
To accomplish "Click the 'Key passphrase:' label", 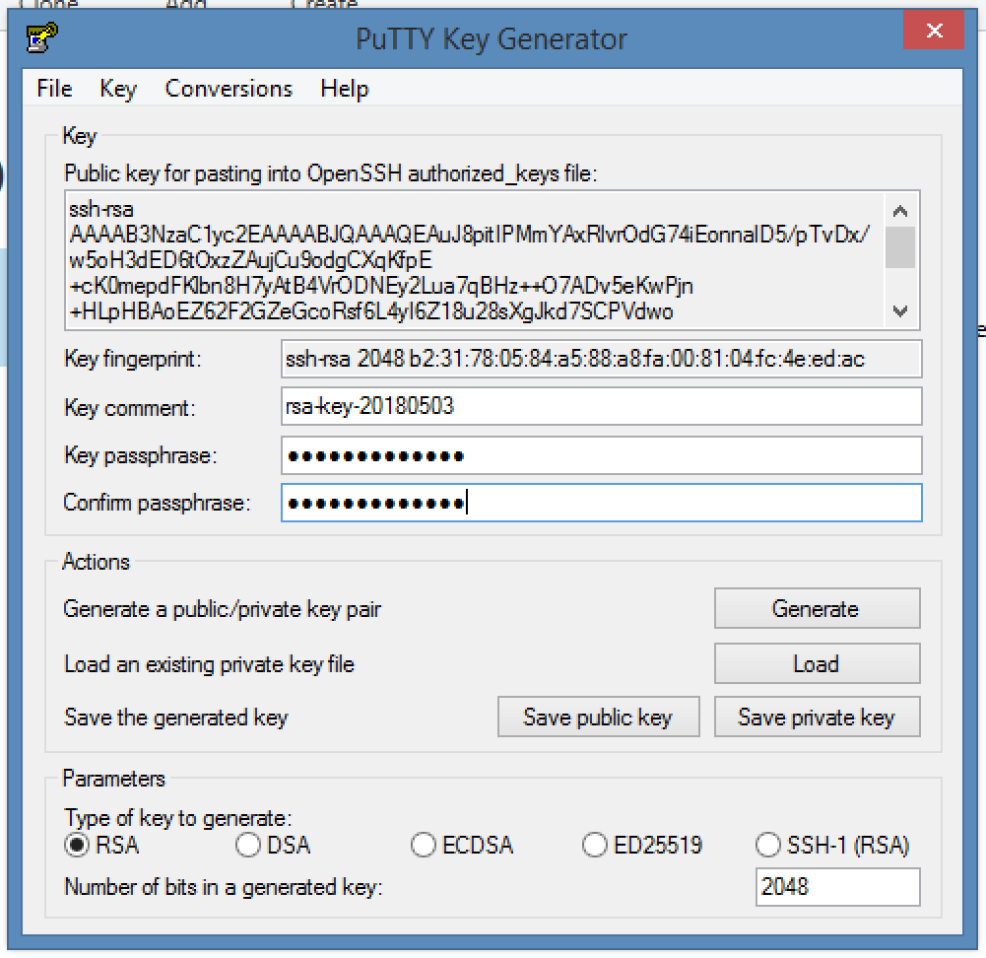I will pos(140,454).
